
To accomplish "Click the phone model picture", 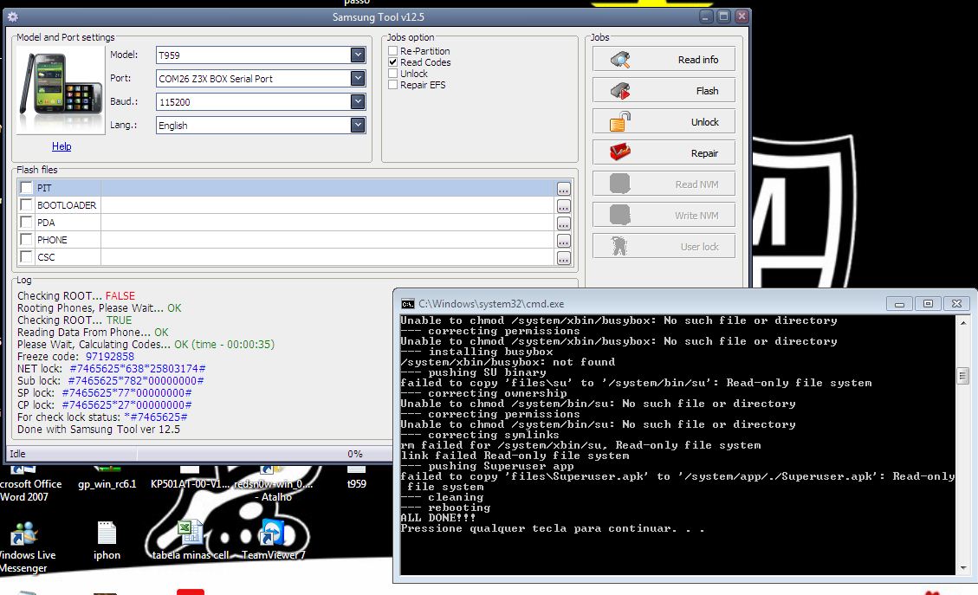I will [x=61, y=89].
